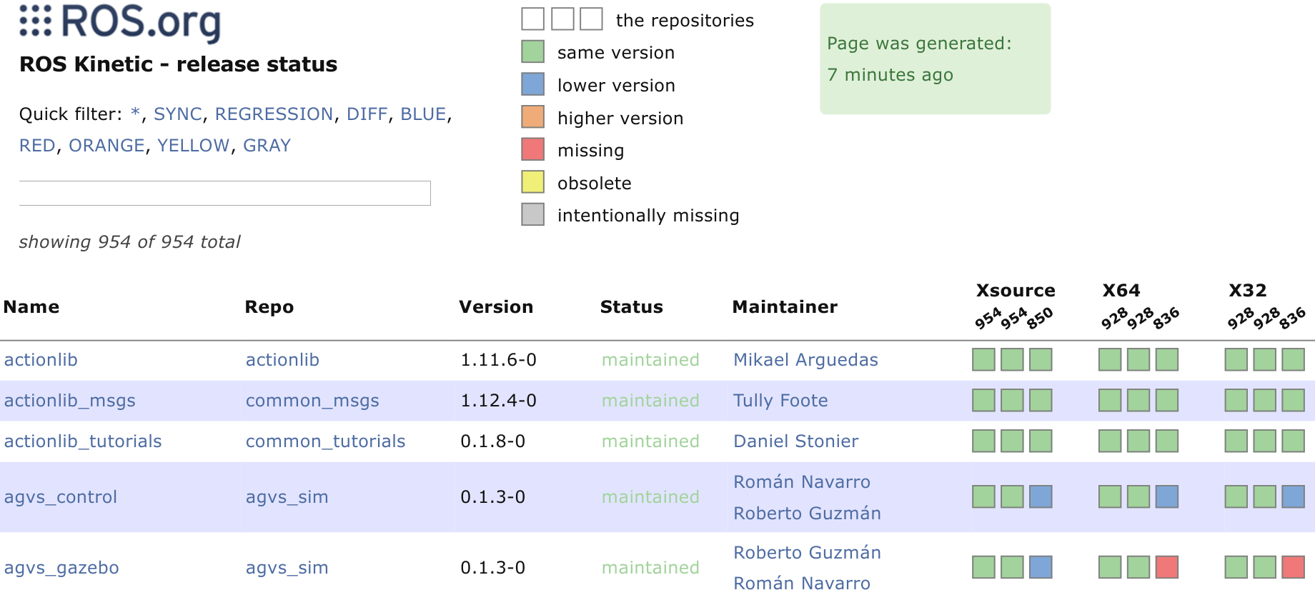Open maintainer Tully Foote's link

tap(780, 401)
